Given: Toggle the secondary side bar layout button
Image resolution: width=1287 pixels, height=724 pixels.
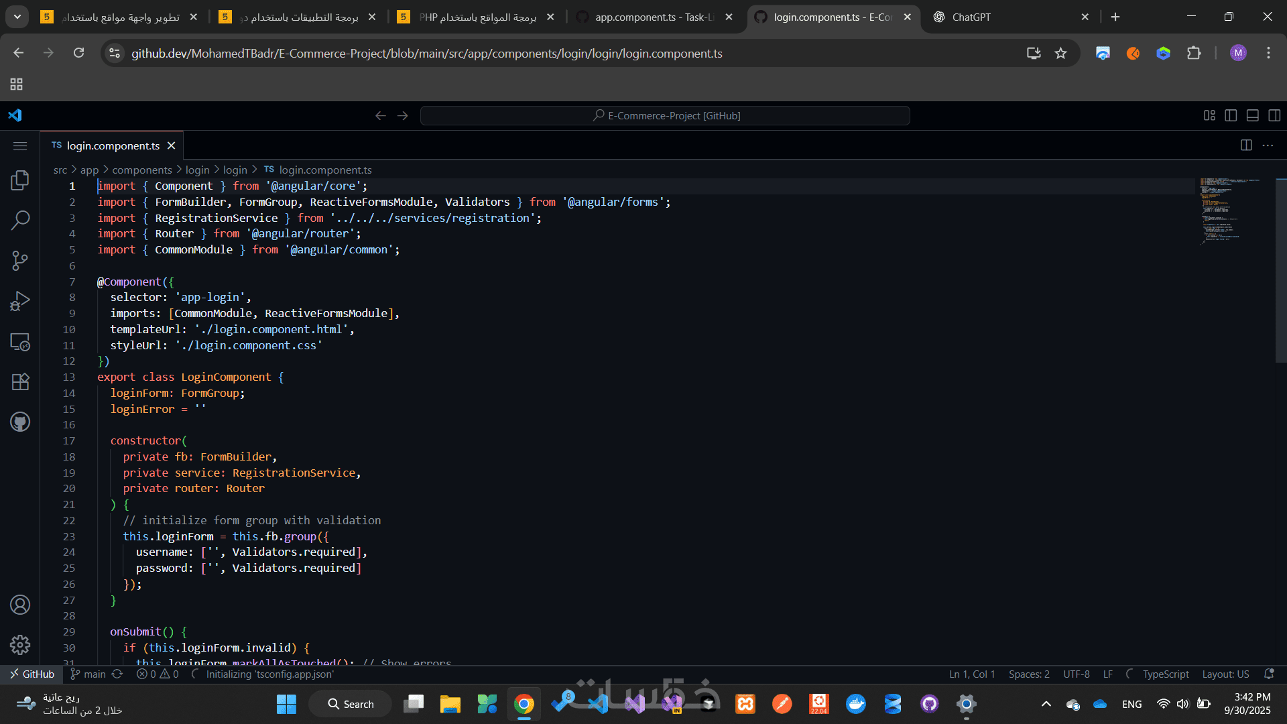Looking at the screenshot, I should (1274, 115).
